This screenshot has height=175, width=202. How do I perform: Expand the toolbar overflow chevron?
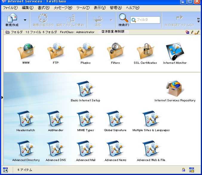(199, 20)
